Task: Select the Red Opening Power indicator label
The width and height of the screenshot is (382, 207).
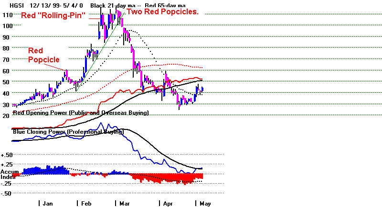Action: pos(80,113)
